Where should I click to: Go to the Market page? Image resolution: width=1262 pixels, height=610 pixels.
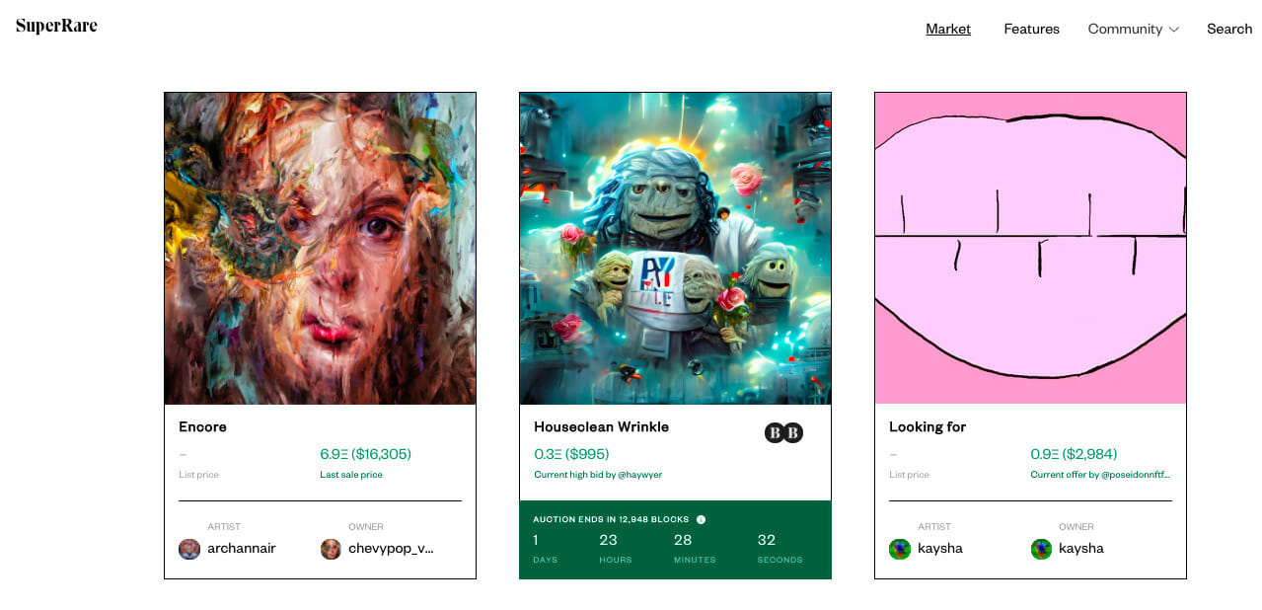[x=948, y=29]
